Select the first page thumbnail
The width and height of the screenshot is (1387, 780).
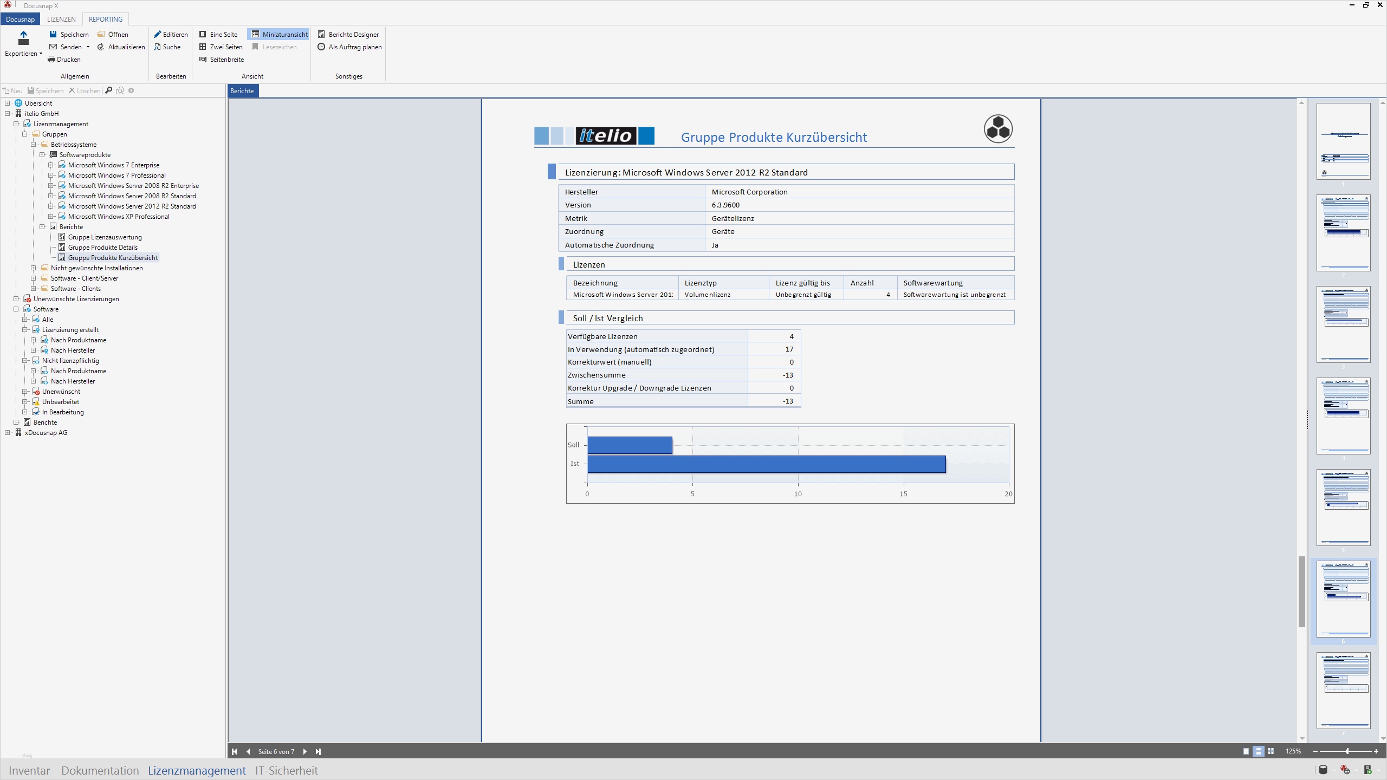(x=1343, y=141)
